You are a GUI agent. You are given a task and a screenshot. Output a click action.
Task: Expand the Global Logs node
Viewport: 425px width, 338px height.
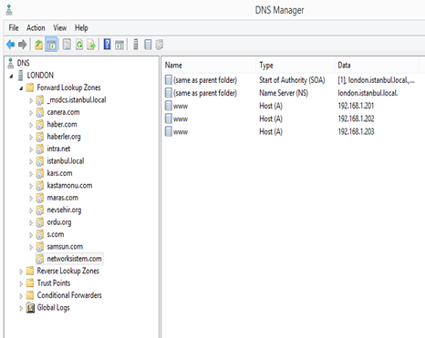pyautogui.click(x=21, y=308)
